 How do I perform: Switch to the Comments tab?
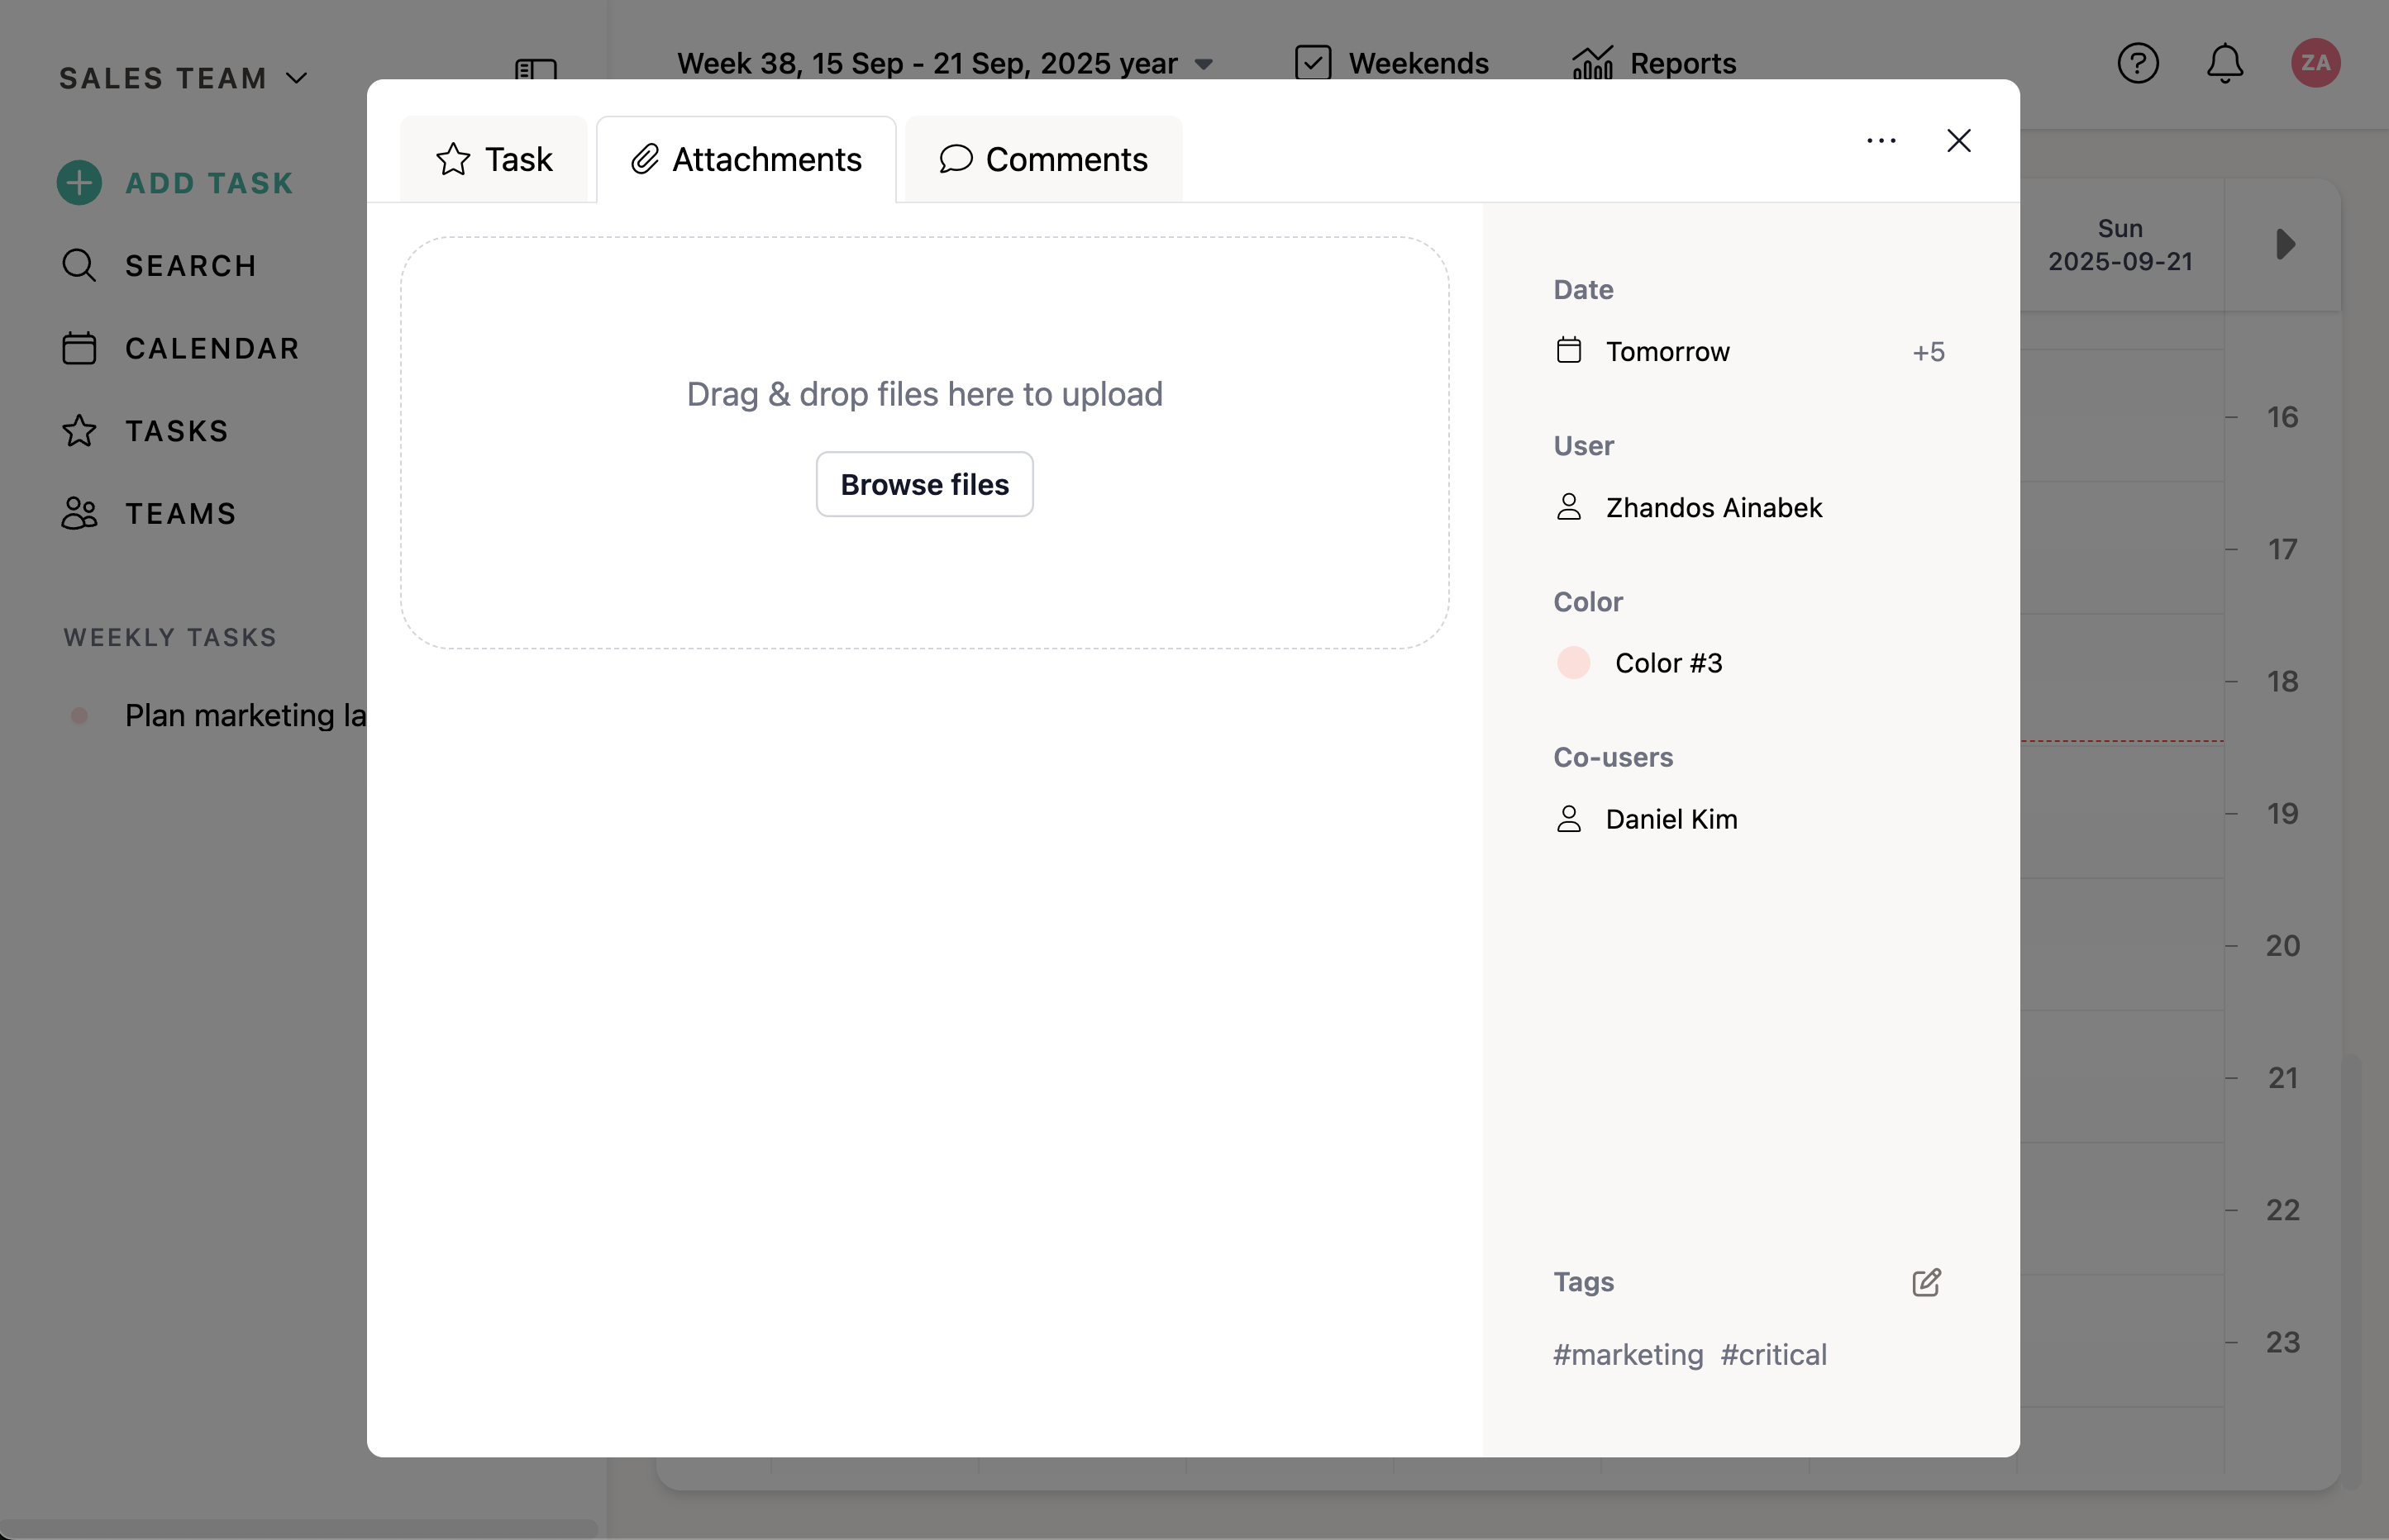pyautogui.click(x=1043, y=160)
